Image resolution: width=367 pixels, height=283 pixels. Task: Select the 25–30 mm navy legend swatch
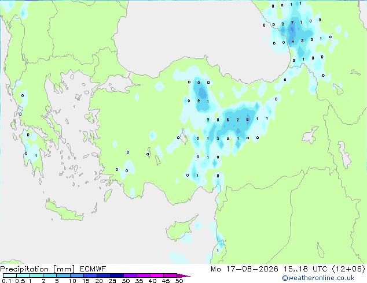[x=116, y=275]
